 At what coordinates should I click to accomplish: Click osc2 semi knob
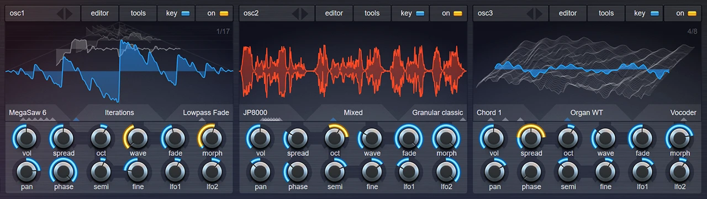coord(335,172)
